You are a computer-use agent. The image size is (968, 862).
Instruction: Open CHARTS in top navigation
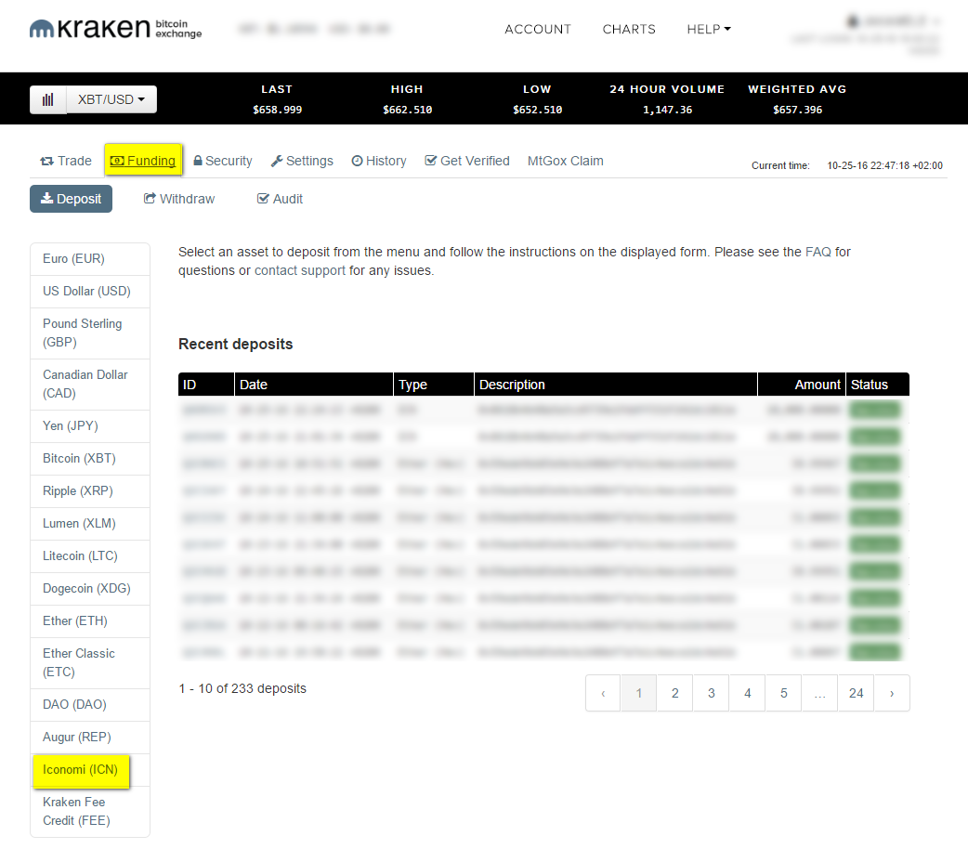click(x=629, y=29)
